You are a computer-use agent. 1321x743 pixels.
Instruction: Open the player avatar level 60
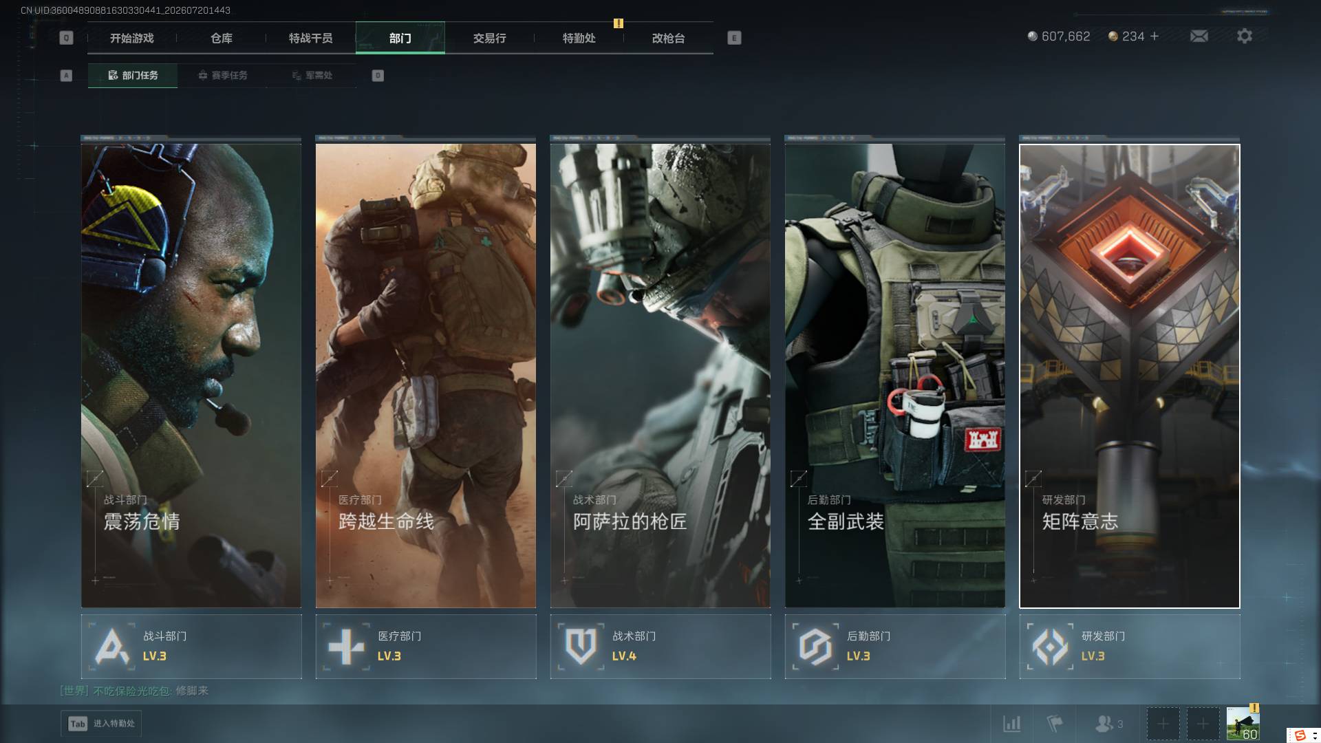(x=1243, y=724)
